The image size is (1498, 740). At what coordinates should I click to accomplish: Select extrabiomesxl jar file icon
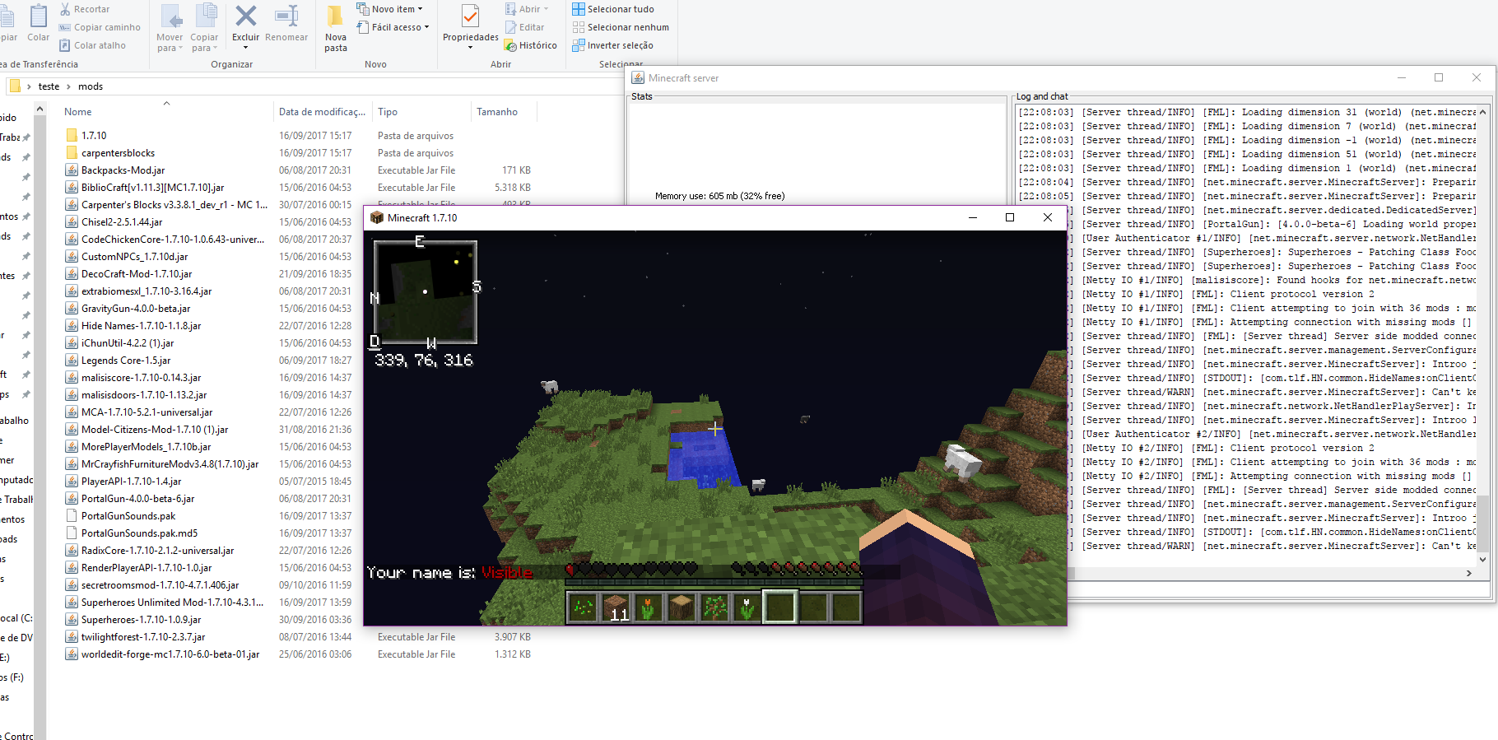[72, 291]
